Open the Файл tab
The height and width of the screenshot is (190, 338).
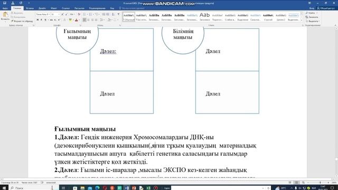[5, 8]
